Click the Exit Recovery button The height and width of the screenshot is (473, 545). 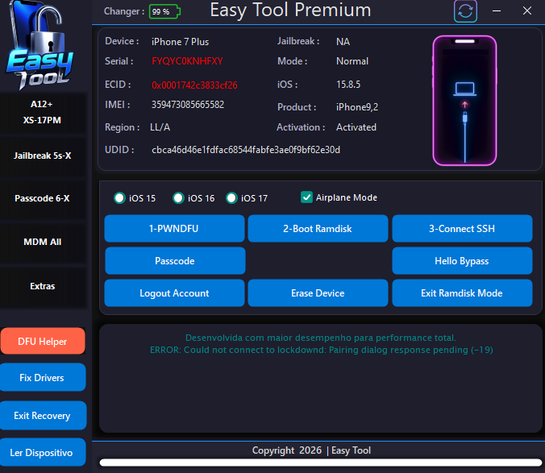point(43,416)
